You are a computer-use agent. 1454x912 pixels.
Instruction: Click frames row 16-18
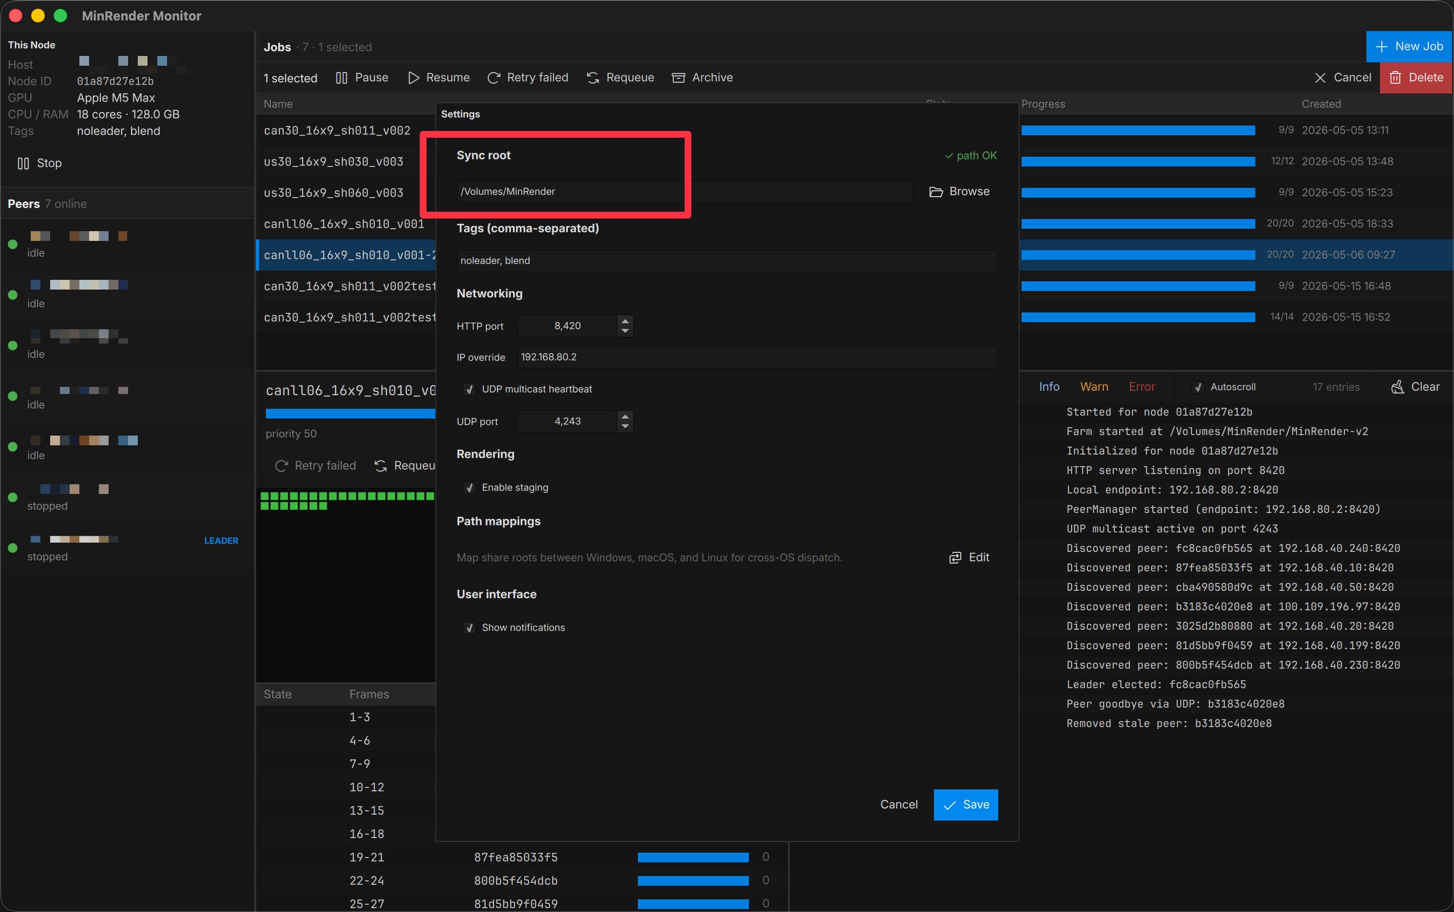pyautogui.click(x=366, y=834)
